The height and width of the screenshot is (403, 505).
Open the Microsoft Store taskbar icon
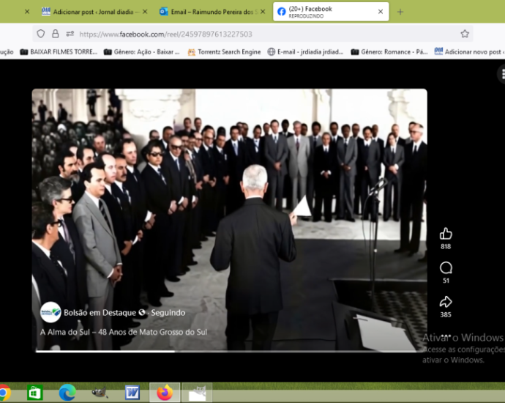click(x=35, y=393)
